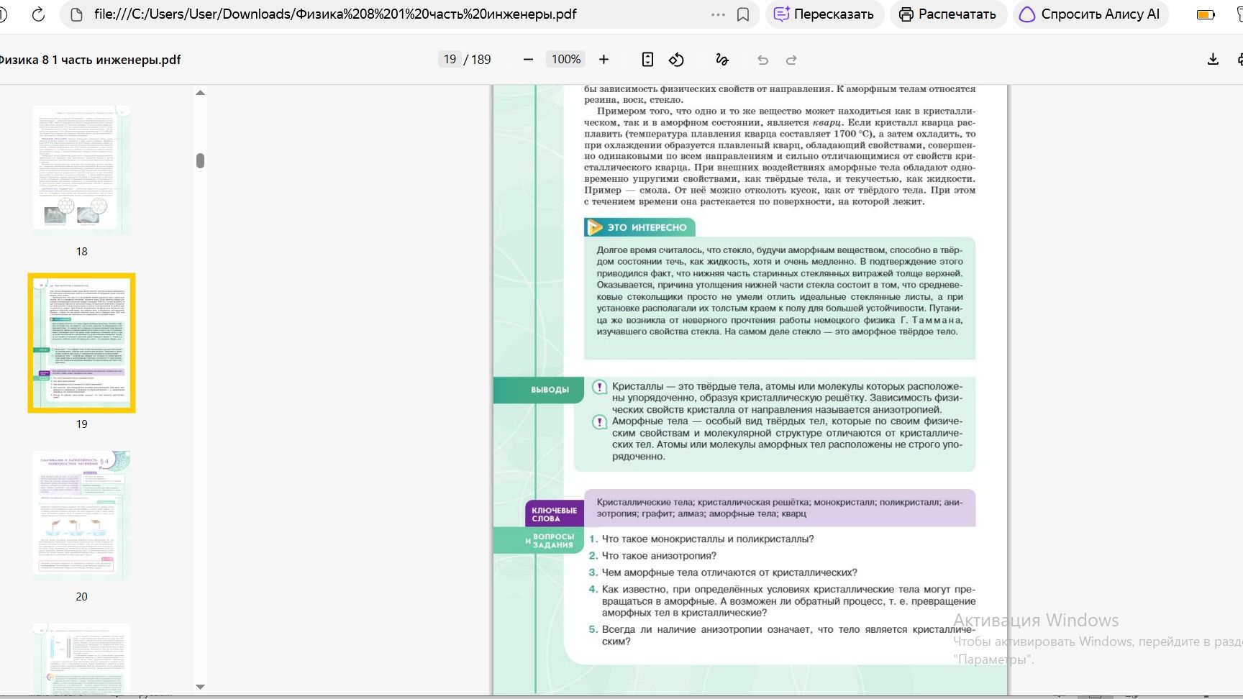Undo the last annotation

pos(763,60)
